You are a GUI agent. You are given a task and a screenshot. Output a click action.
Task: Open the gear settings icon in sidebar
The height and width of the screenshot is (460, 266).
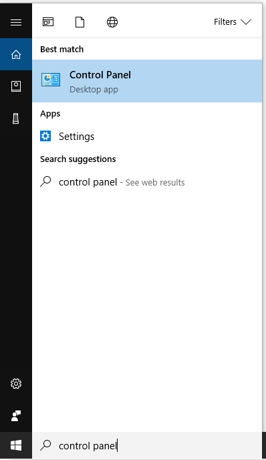(x=16, y=384)
